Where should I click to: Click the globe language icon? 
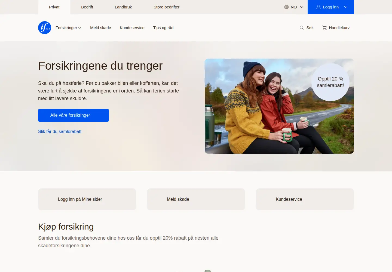(x=286, y=7)
